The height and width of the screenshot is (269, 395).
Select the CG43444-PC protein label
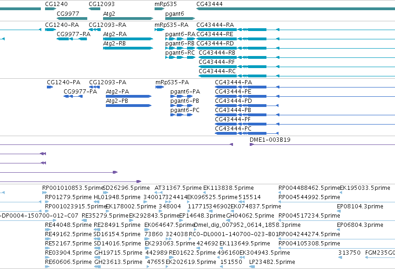[233, 129]
